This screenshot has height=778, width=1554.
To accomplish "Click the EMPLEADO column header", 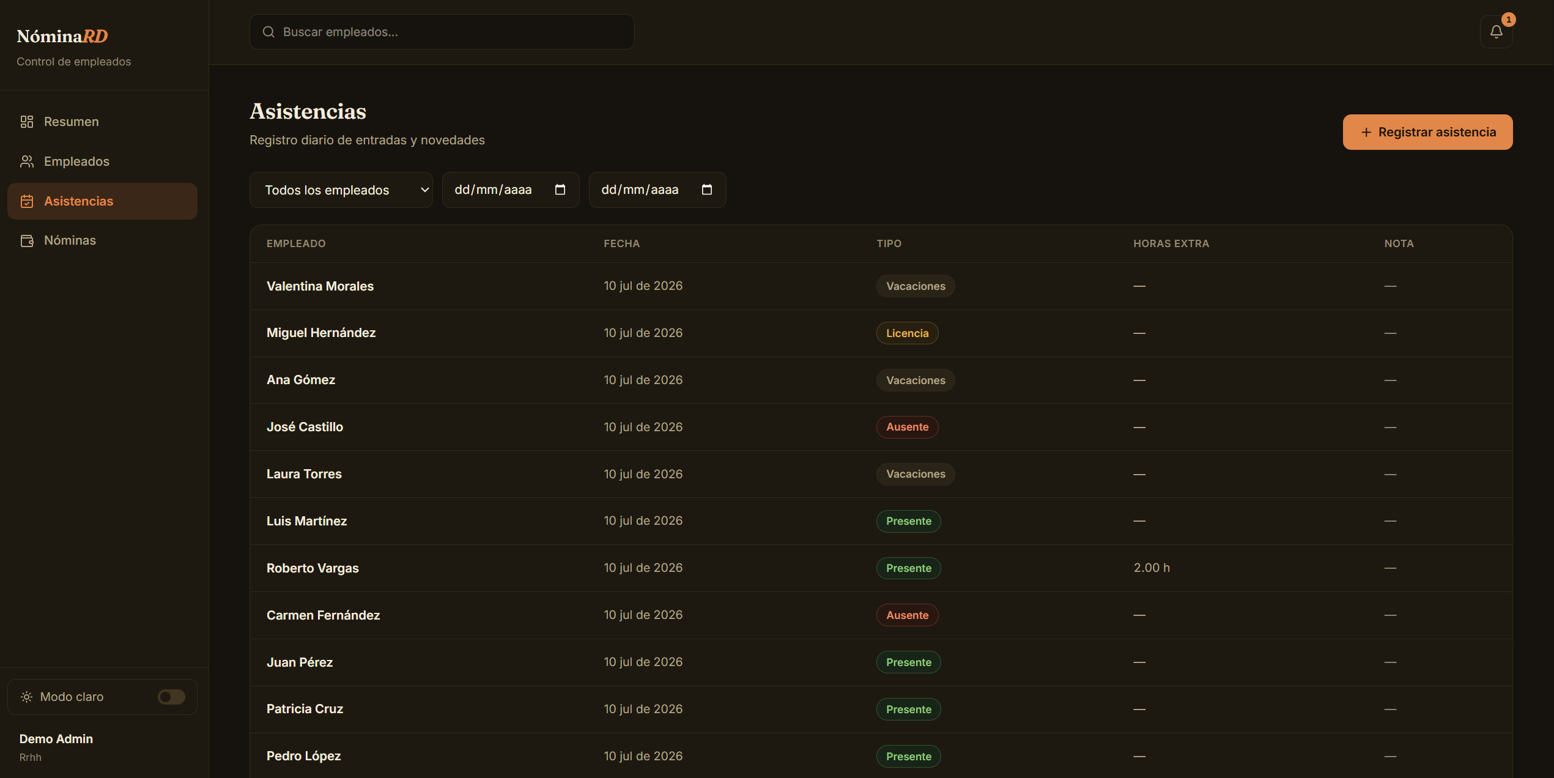I will [x=296, y=243].
